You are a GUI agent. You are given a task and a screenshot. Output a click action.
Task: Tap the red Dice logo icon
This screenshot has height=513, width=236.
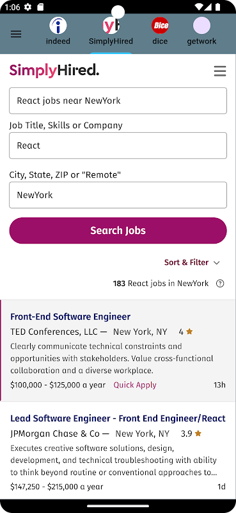point(160,26)
